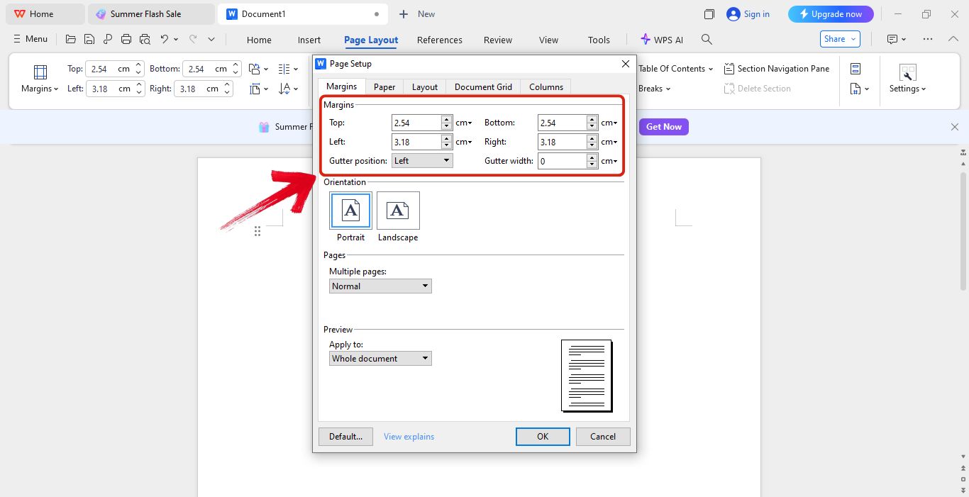
Task: Click the comment bubble icon
Action: pos(893,39)
